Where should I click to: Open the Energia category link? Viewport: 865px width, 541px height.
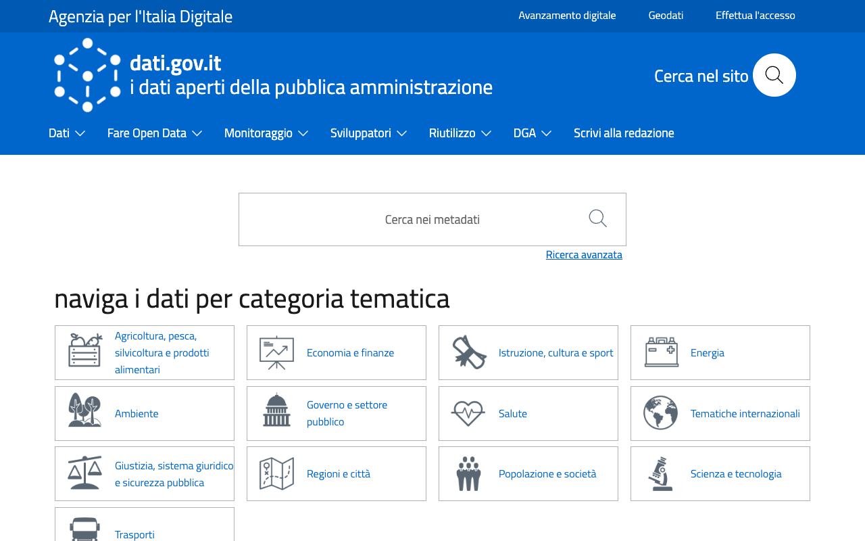pos(708,352)
